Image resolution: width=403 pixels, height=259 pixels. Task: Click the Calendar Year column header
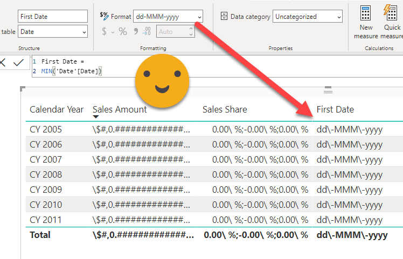point(57,109)
